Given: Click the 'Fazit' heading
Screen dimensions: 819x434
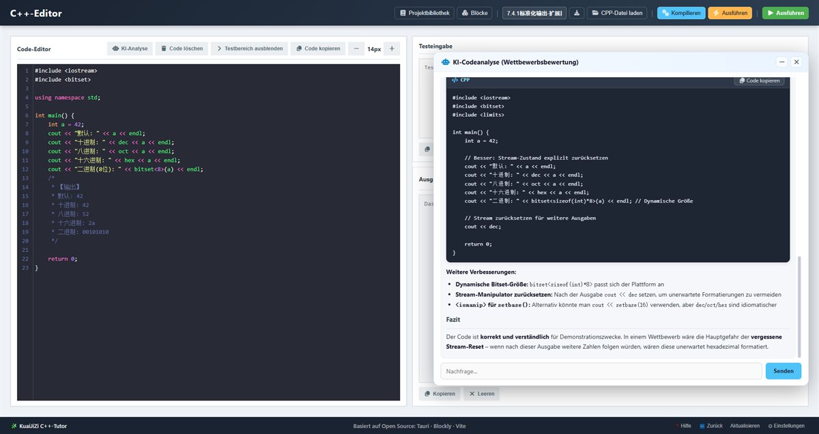Looking at the screenshot, I should [x=453, y=319].
